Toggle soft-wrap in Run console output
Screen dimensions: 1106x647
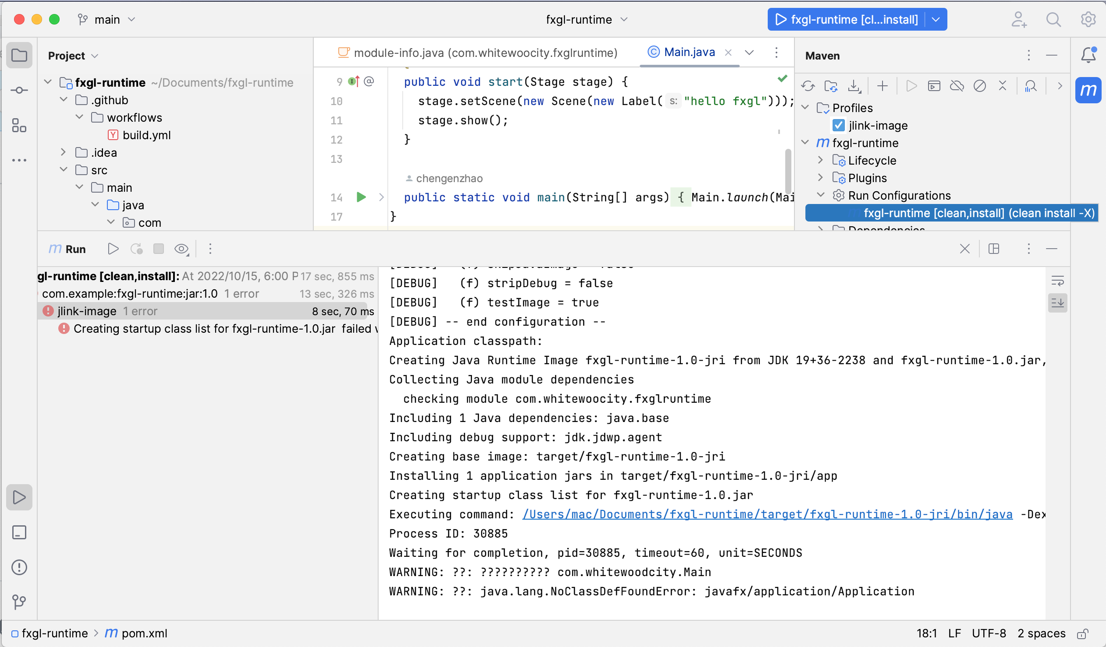[x=1058, y=281]
